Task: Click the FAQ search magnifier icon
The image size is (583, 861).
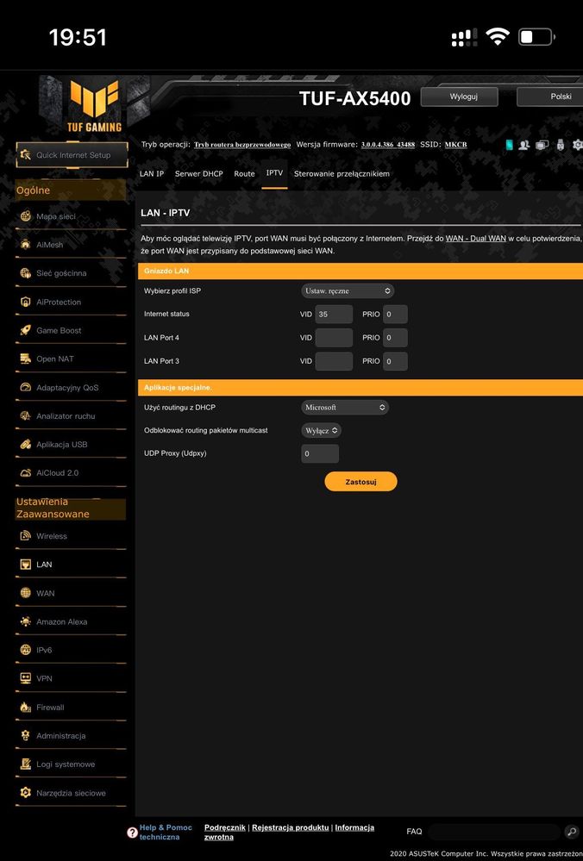Action: pos(571,832)
